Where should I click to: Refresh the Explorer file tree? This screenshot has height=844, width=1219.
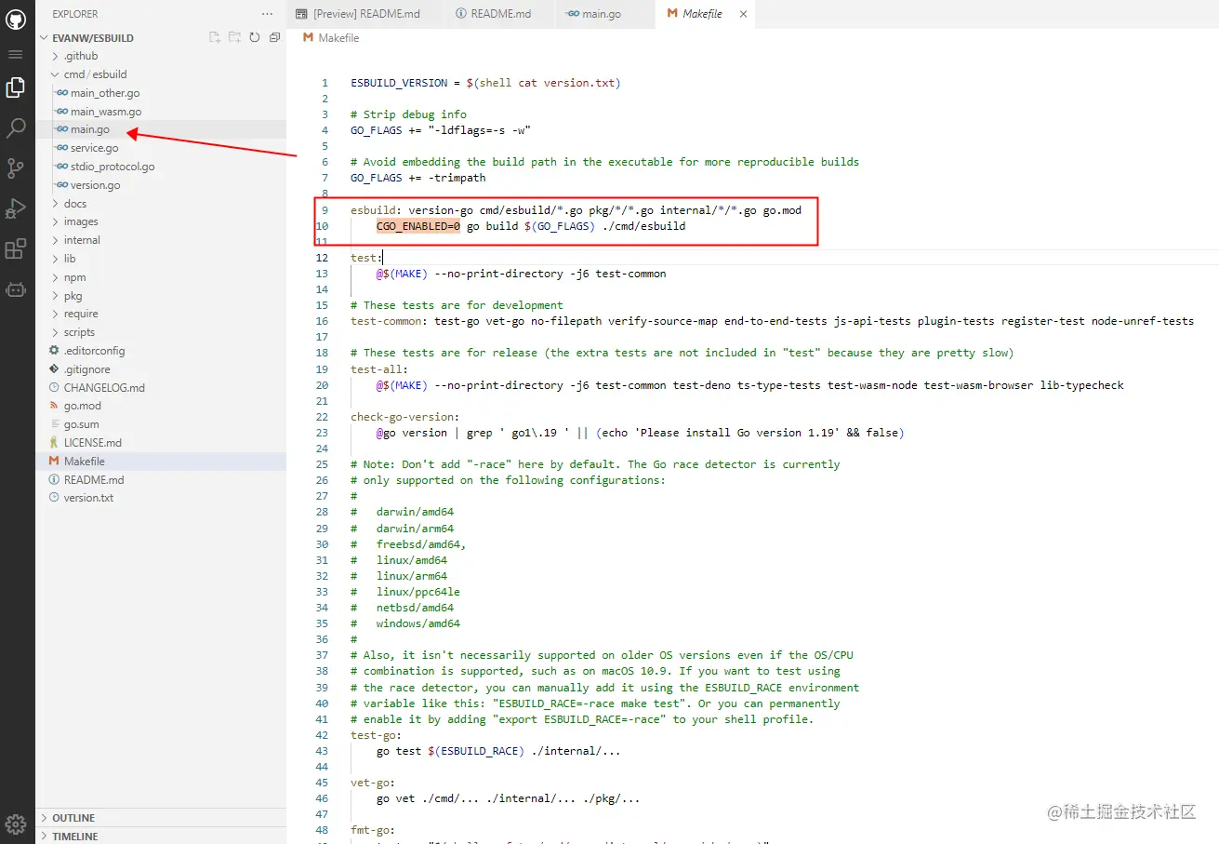pos(255,38)
